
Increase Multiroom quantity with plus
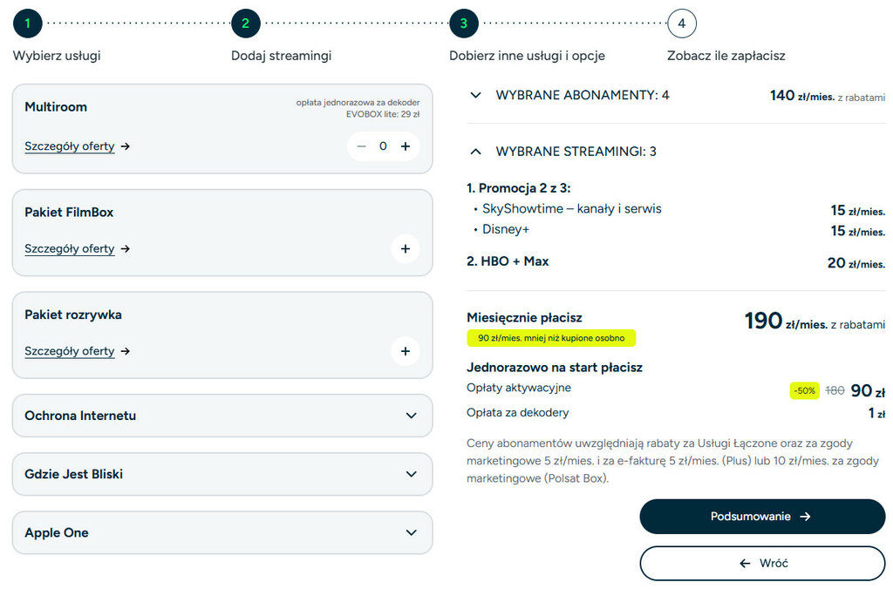(x=405, y=146)
